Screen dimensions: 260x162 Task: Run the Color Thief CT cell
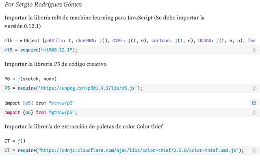pos(255,151)
